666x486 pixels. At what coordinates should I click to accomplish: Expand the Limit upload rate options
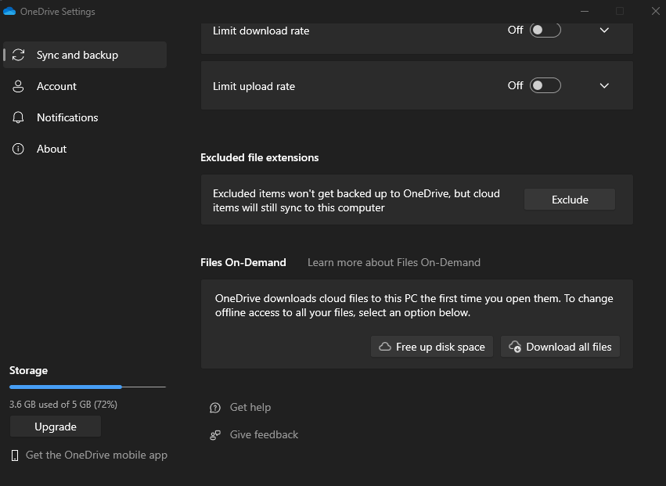604,86
